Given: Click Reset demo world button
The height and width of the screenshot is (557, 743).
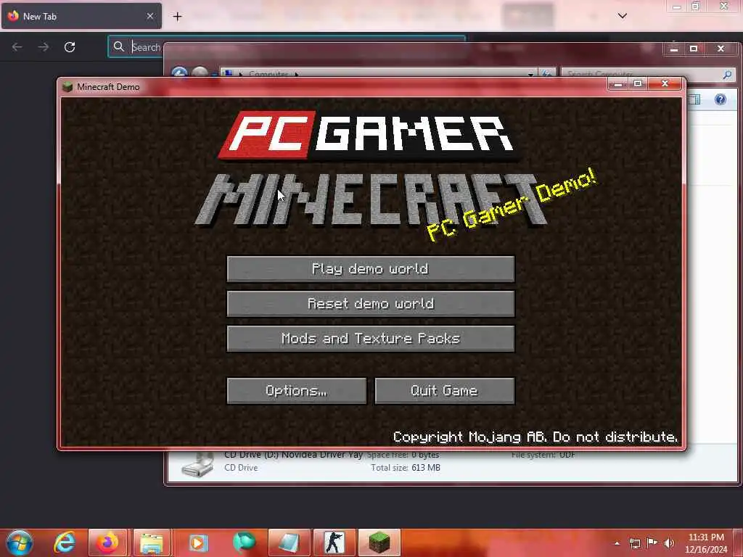Looking at the screenshot, I should coord(371,304).
